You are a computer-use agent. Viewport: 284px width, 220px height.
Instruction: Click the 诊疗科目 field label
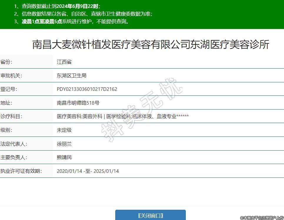pos(11,116)
